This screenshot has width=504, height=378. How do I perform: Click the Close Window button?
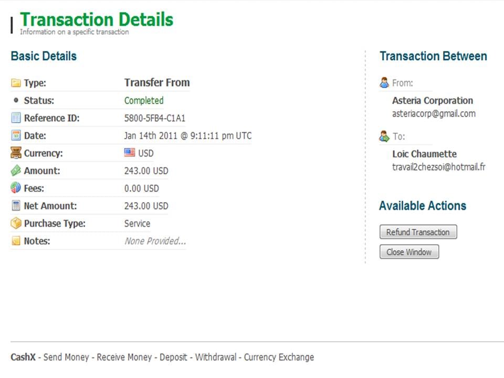[x=409, y=252]
